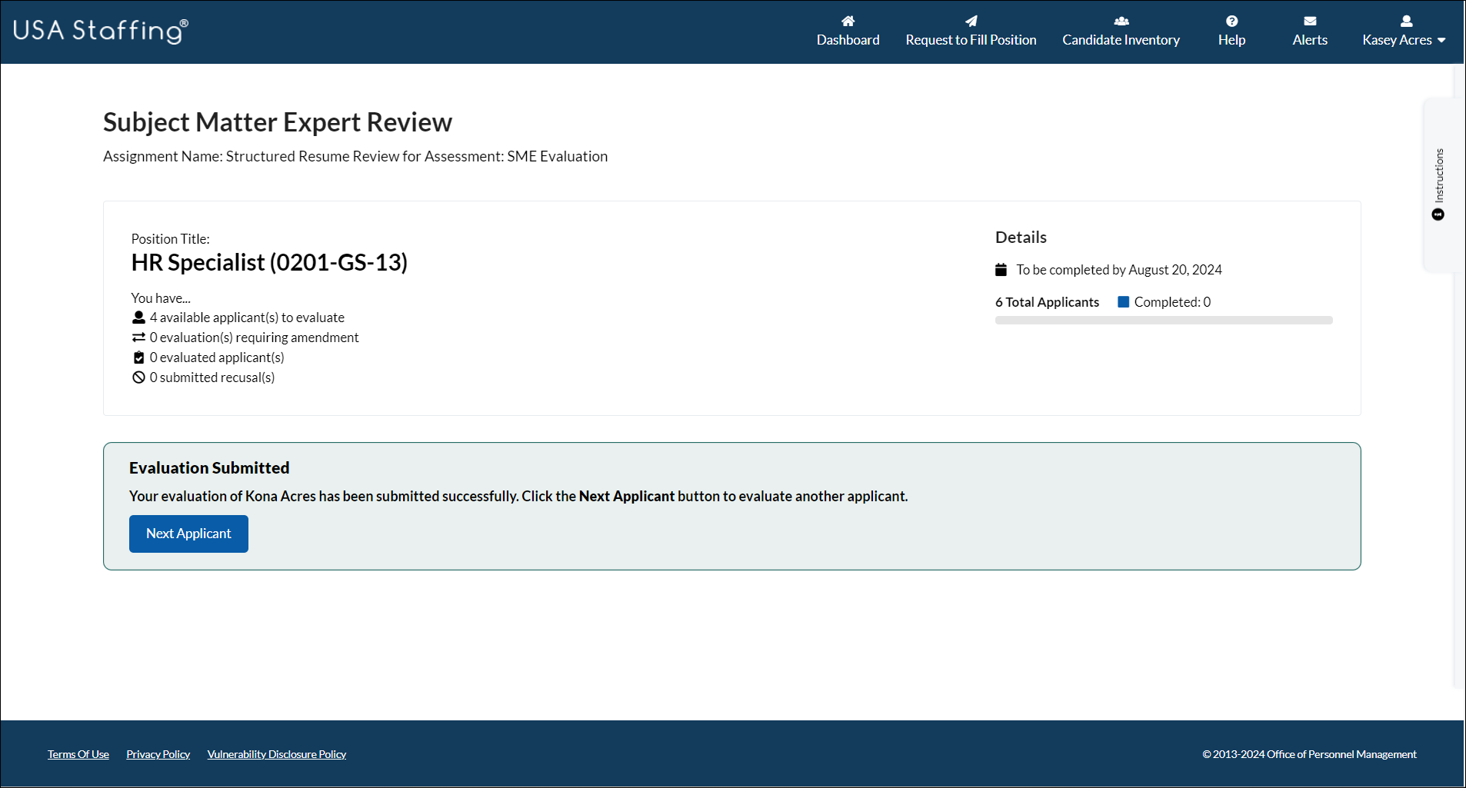Click the Next Applicant button
The width and height of the screenshot is (1466, 788).
coord(188,533)
